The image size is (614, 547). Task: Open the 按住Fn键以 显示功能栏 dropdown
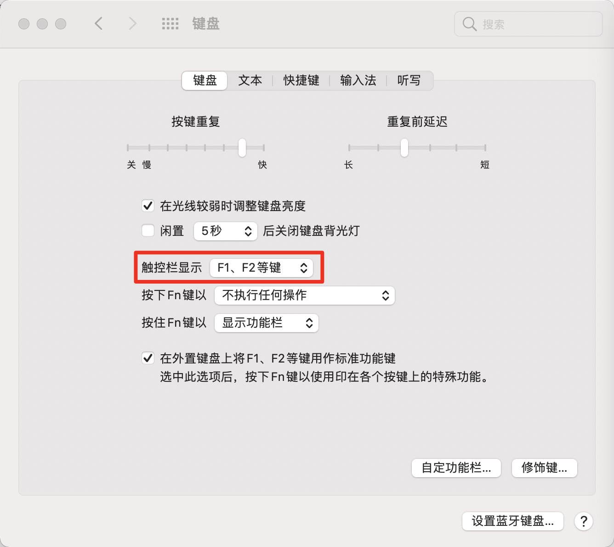[x=267, y=323]
